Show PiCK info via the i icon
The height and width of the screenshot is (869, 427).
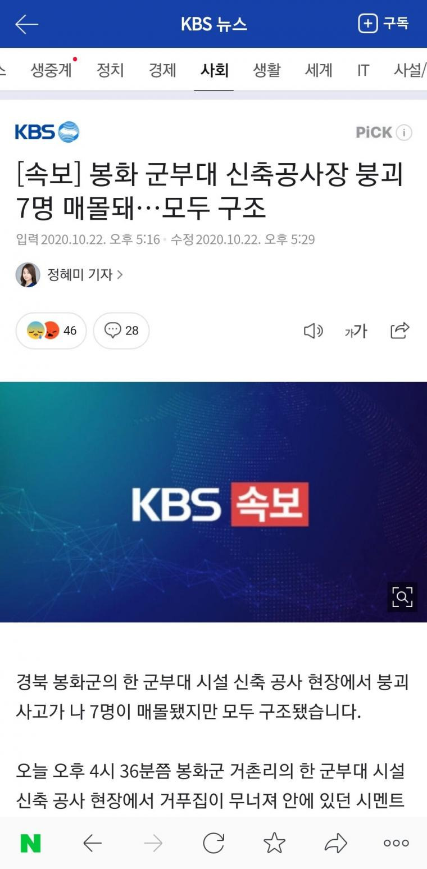pos(404,133)
